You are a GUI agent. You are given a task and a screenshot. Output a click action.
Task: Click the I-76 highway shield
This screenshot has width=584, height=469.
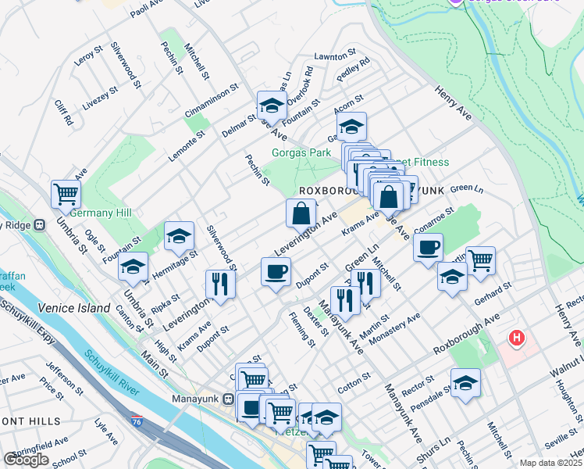(x=136, y=421)
